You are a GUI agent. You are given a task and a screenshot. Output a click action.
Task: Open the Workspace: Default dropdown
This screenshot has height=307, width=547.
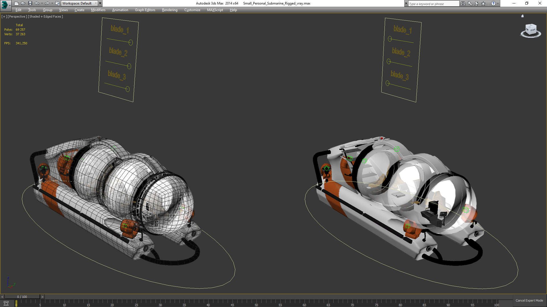79,3
